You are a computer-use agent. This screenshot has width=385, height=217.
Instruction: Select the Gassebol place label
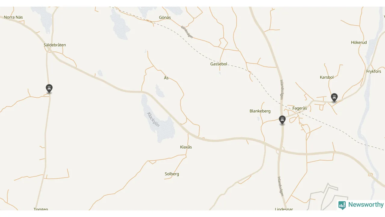(219, 64)
